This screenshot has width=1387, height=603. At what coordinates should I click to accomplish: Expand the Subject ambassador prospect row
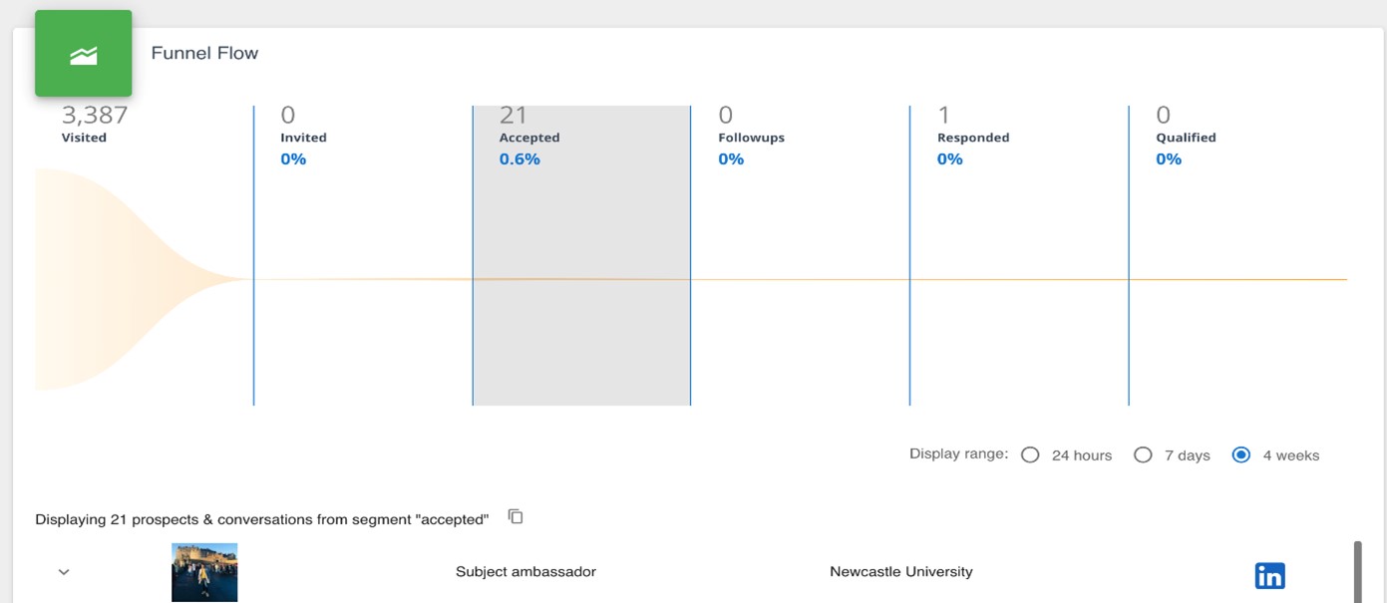click(x=64, y=572)
